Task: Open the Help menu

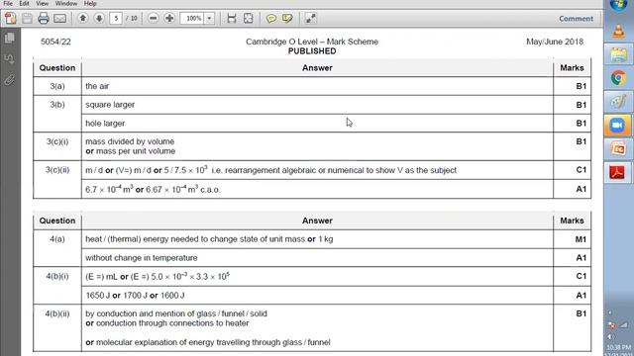Action: point(90,3)
